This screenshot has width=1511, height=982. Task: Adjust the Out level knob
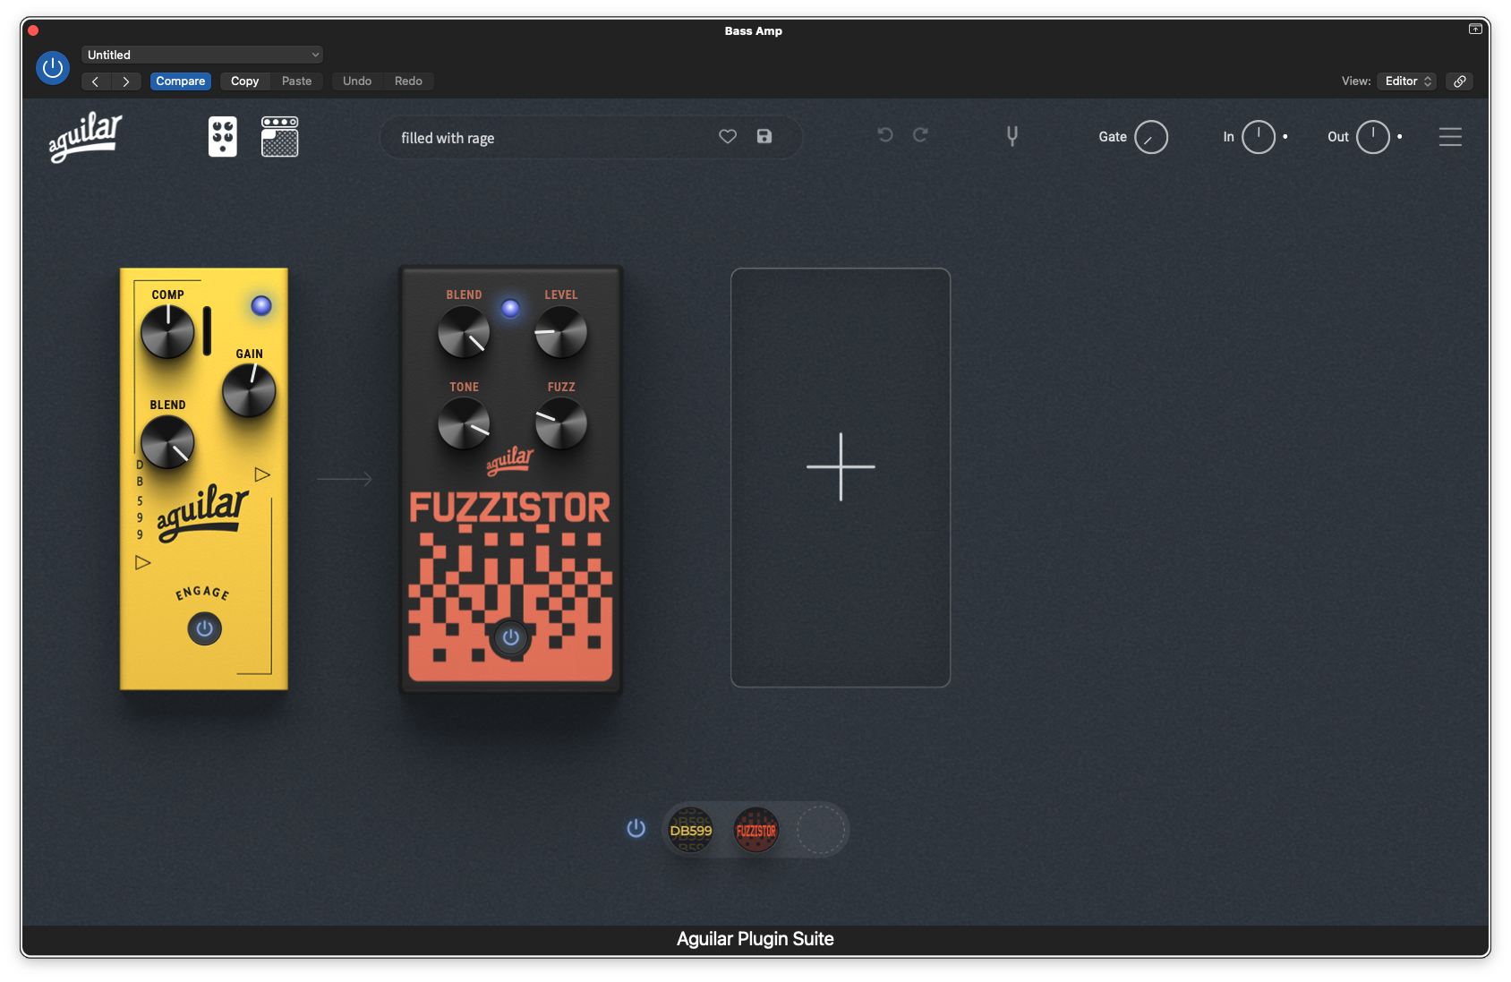tap(1373, 137)
